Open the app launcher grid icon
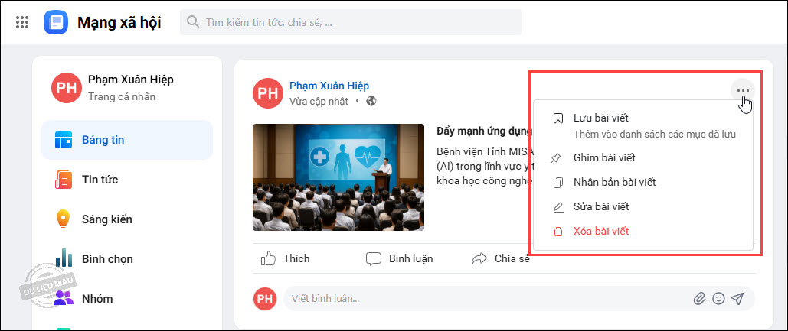The height and width of the screenshot is (331, 788). click(x=21, y=22)
